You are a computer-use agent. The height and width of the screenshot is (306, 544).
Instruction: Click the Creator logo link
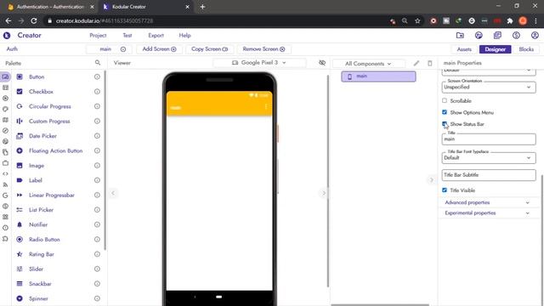click(x=22, y=35)
